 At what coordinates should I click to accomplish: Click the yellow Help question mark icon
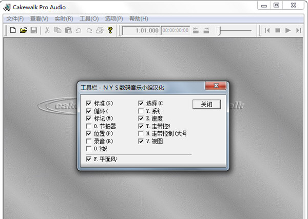click(x=110, y=30)
